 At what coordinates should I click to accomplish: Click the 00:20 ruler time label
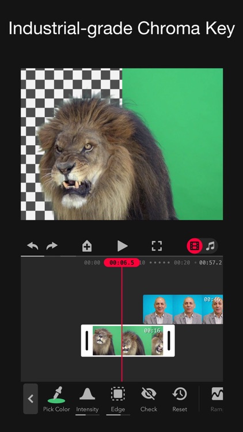click(182, 263)
